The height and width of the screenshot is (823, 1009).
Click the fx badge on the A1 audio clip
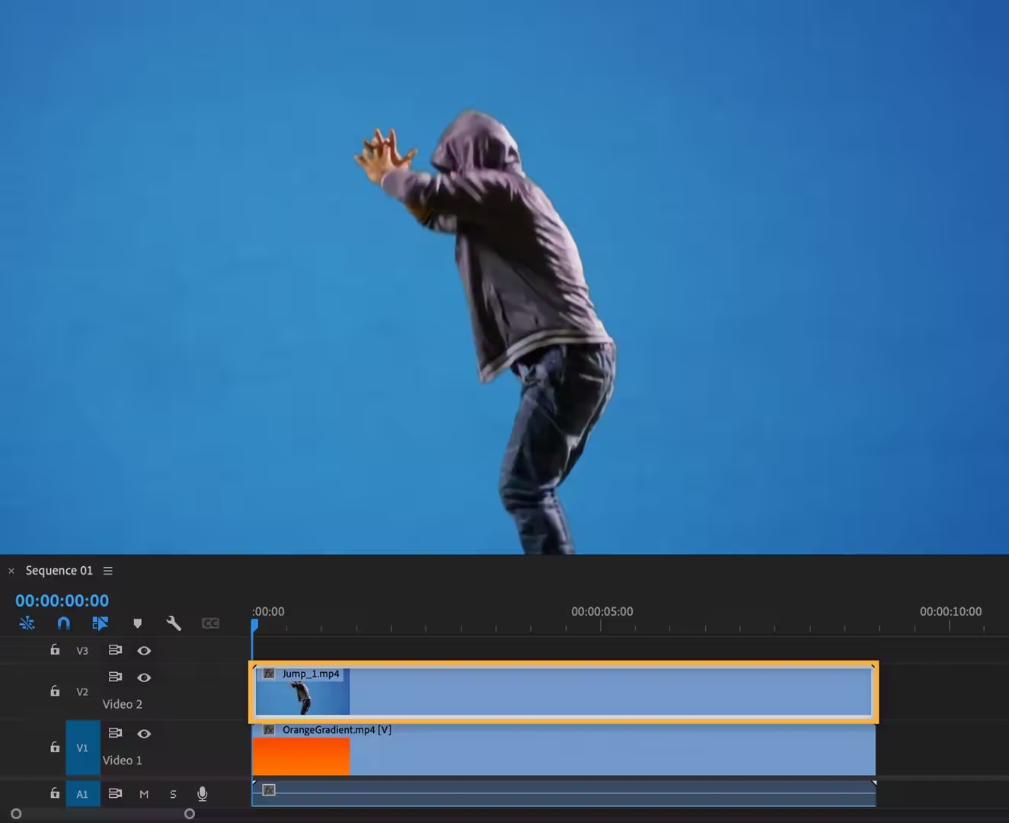click(x=269, y=790)
